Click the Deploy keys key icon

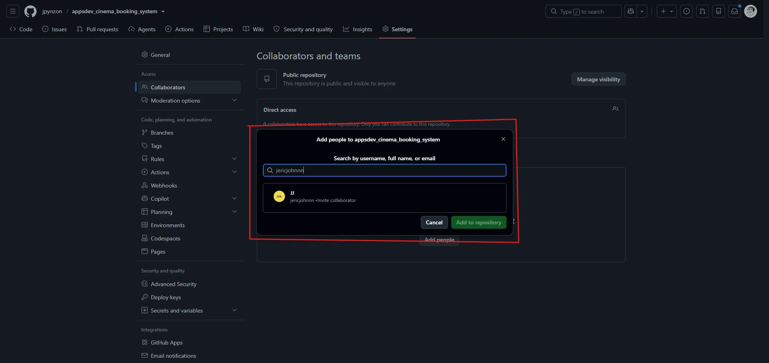pyautogui.click(x=145, y=297)
